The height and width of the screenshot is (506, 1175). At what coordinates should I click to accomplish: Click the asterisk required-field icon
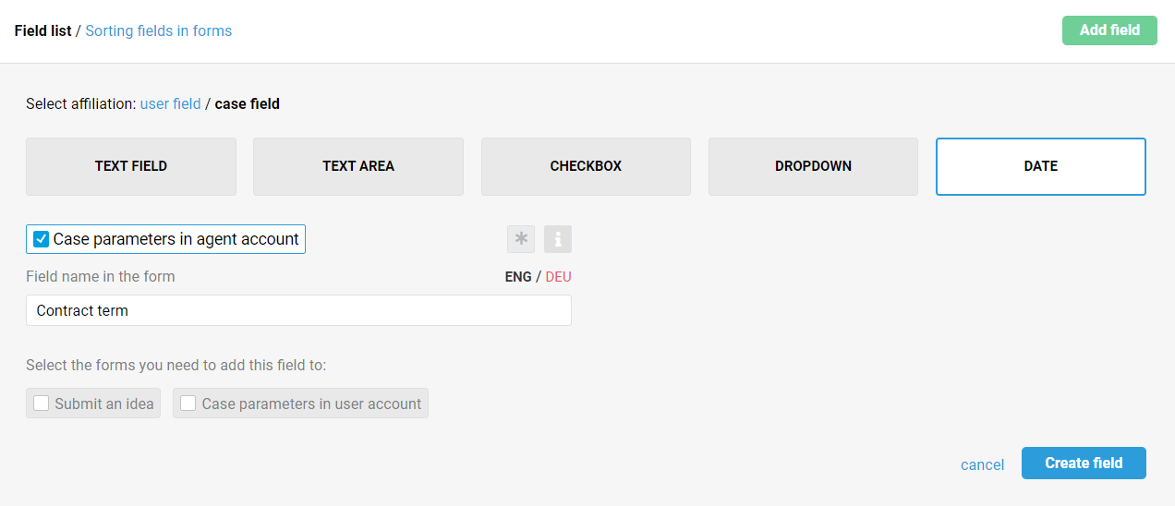click(521, 239)
